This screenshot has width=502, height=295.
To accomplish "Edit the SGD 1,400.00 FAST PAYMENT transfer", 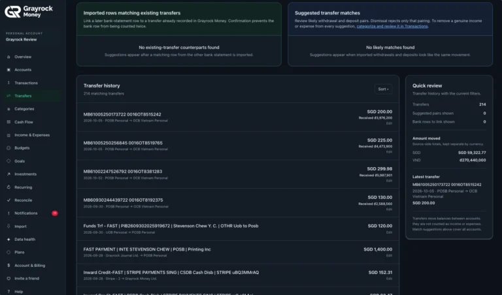I will [x=389, y=255].
